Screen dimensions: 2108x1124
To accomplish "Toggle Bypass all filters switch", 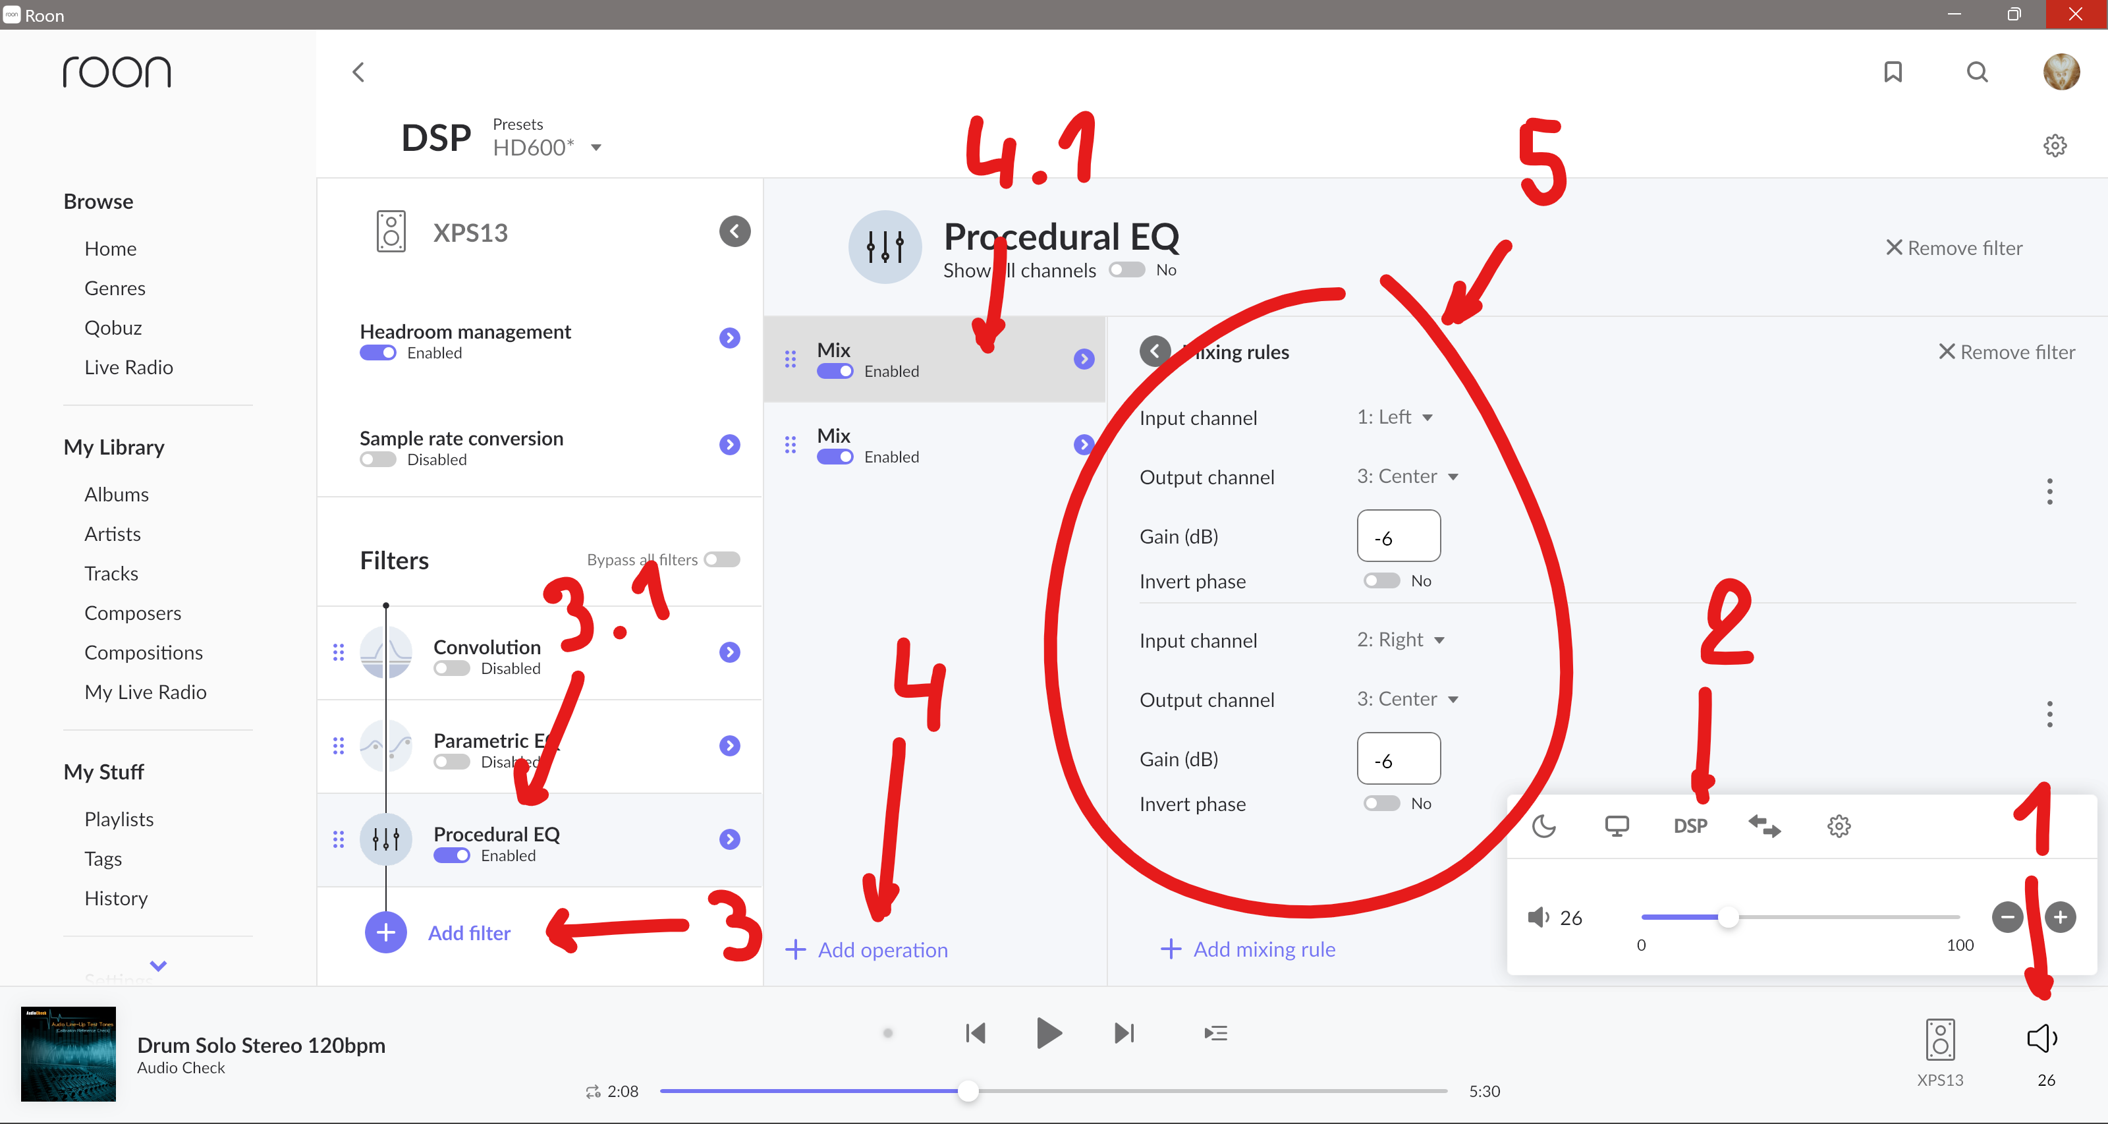I will coord(722,560).
